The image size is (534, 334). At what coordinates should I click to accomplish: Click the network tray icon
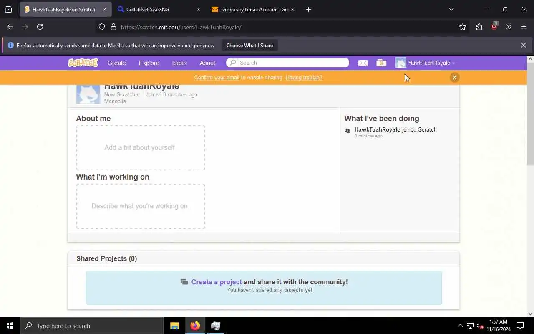click(x=470, y=326)
